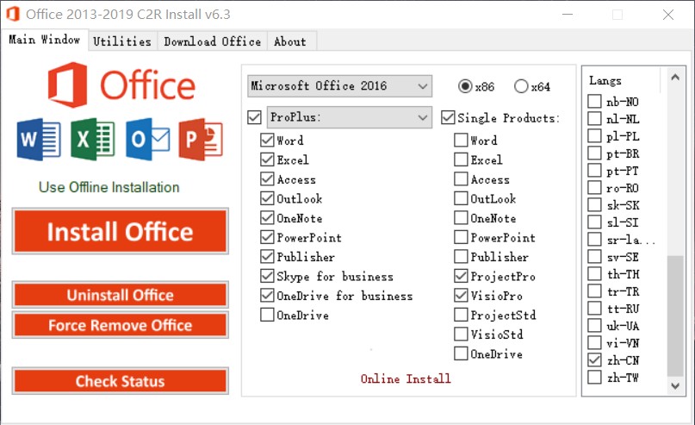Click the Check Status button
Image resolution: width=695 pixels, height=425 pixels.
[x=120, y=381]
